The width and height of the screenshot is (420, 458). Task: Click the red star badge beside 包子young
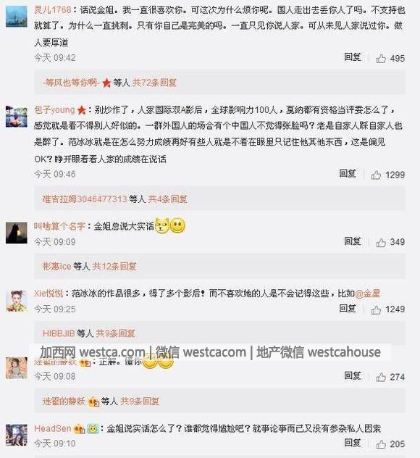pos(81,110)
